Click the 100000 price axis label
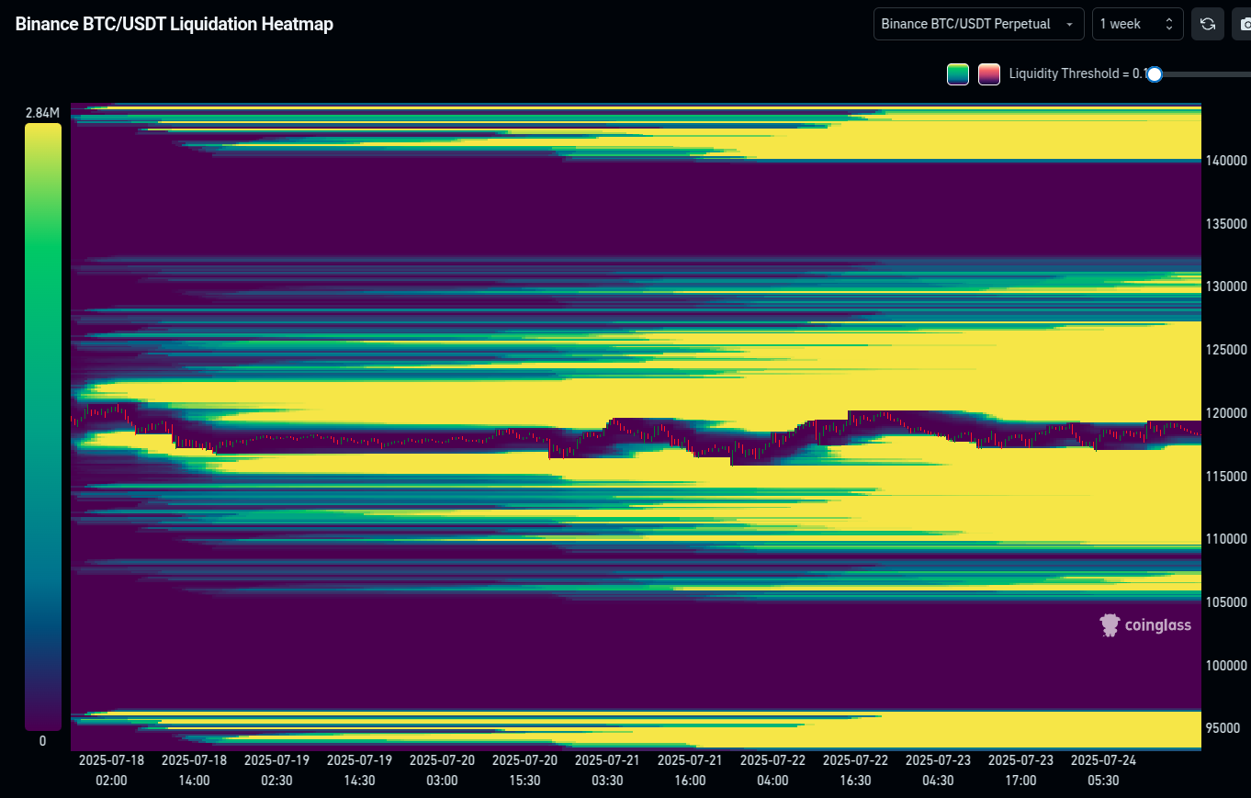This screenshot has height=798, width=1251. click(x=1226, y=665)
